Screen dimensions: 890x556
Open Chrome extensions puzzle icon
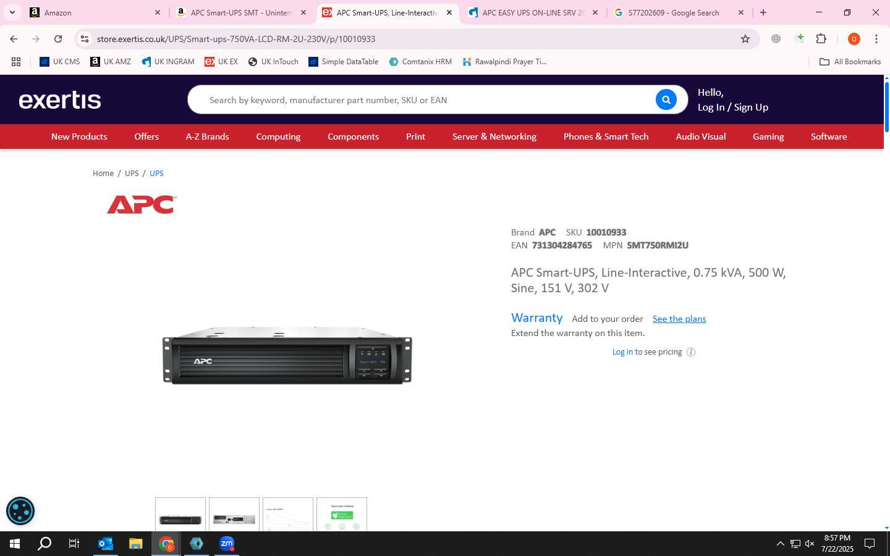coord(821,39)
